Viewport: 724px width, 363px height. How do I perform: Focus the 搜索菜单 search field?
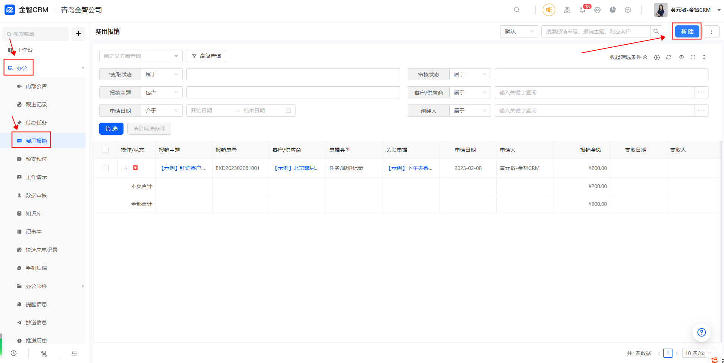click(x=36, y=34)
